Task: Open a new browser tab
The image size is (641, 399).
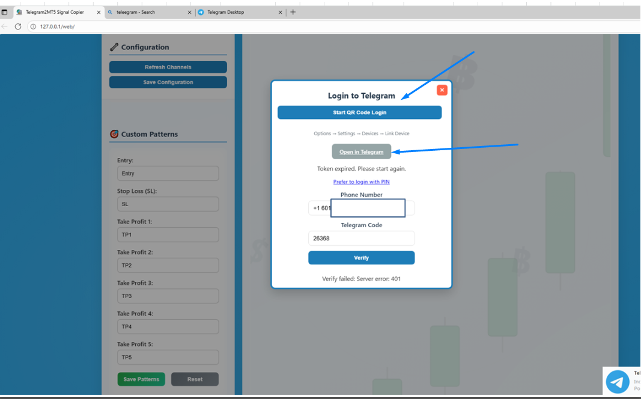Action: pyautogui.click(x=293, y=12)
